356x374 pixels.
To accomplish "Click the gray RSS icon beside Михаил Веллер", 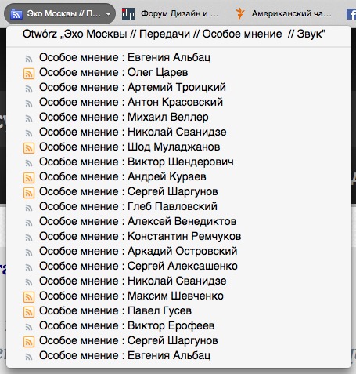I will (x=29, y=118).
